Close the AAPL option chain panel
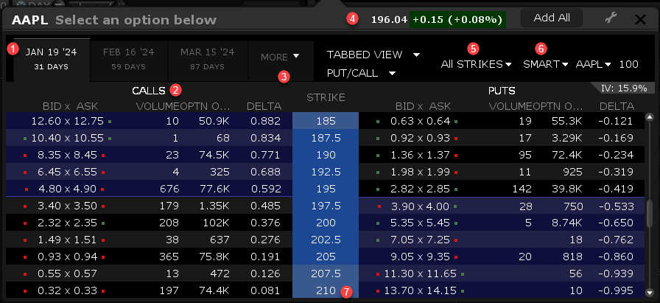 (x=640, y=19)
